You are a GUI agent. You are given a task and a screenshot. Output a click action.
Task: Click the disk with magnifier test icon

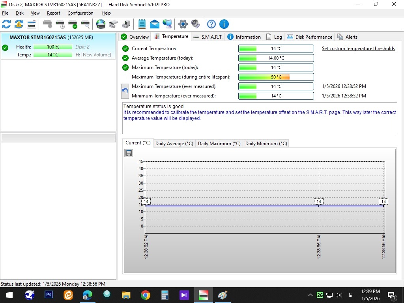coord(85,24)
